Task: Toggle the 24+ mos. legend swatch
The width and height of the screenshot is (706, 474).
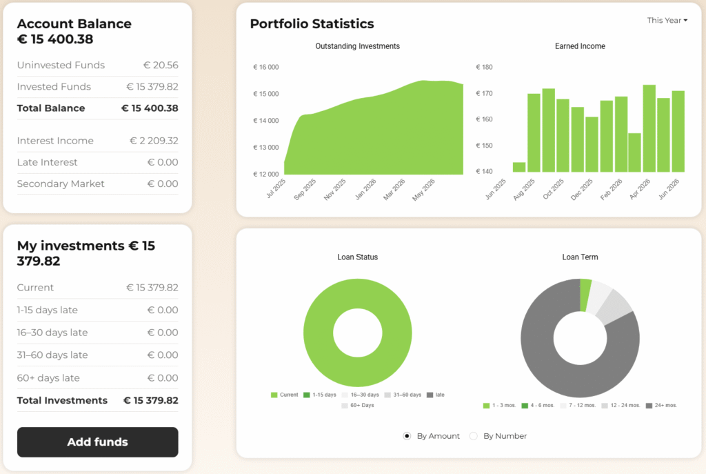Action: [649, 406]
